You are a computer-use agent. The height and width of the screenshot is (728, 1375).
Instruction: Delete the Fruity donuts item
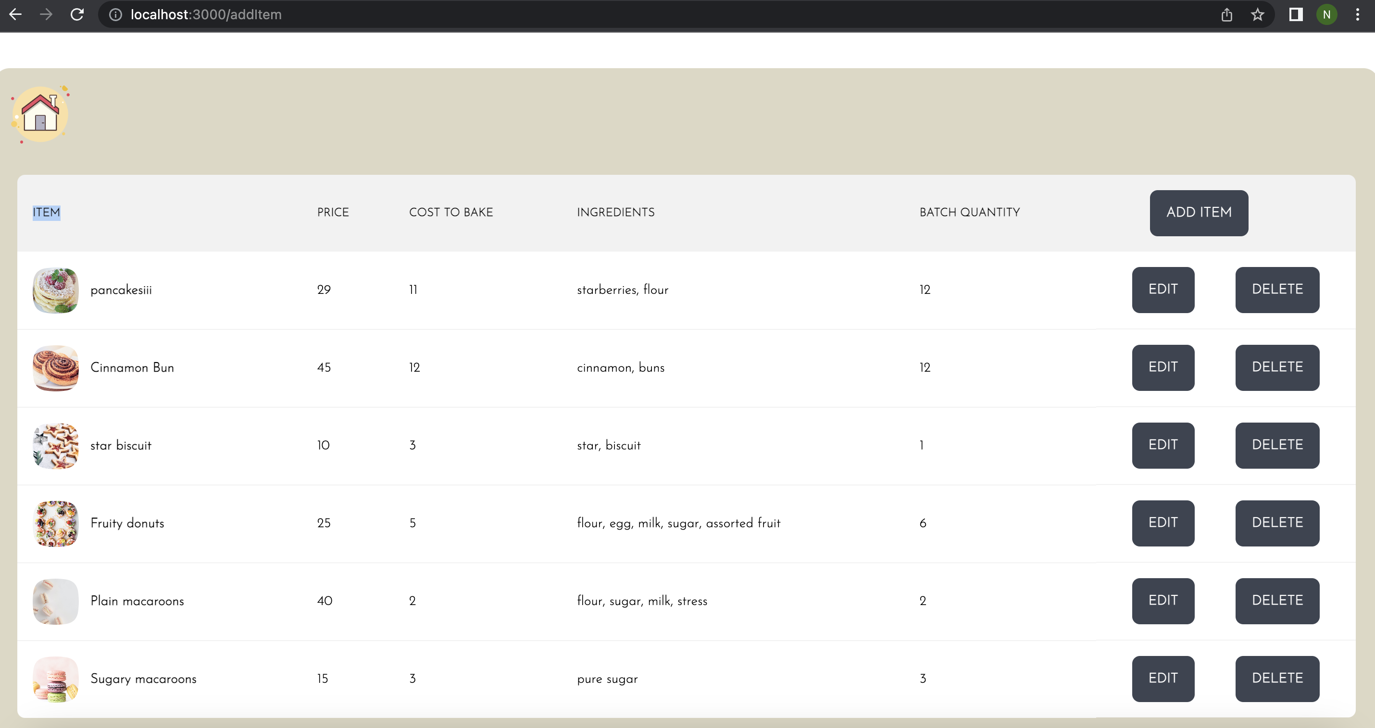click(1277, 523)
